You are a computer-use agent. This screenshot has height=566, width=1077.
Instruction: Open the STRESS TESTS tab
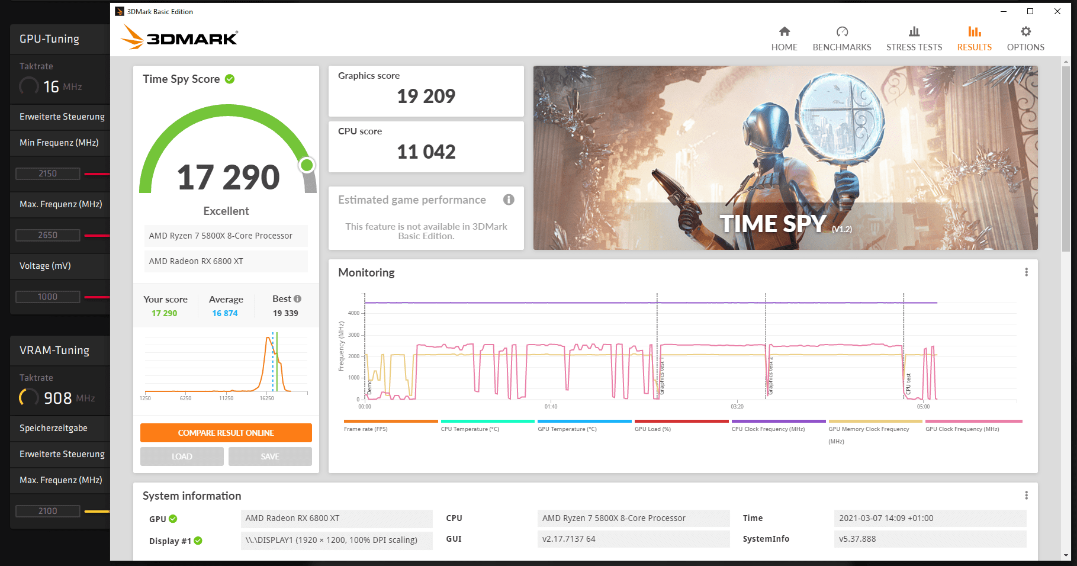pyautogui.click(x=914, y=39)
